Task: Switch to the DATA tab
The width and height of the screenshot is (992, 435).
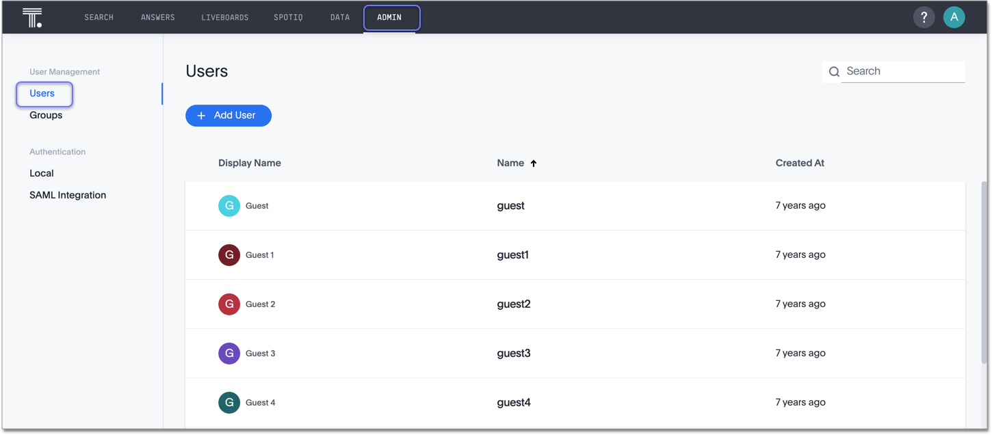Action: [339, 17]
